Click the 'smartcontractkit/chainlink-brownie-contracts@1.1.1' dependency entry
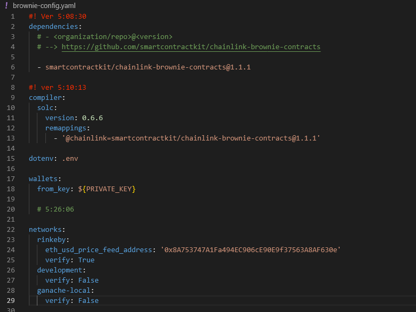416x312 pixels. (x=148, y=67)
